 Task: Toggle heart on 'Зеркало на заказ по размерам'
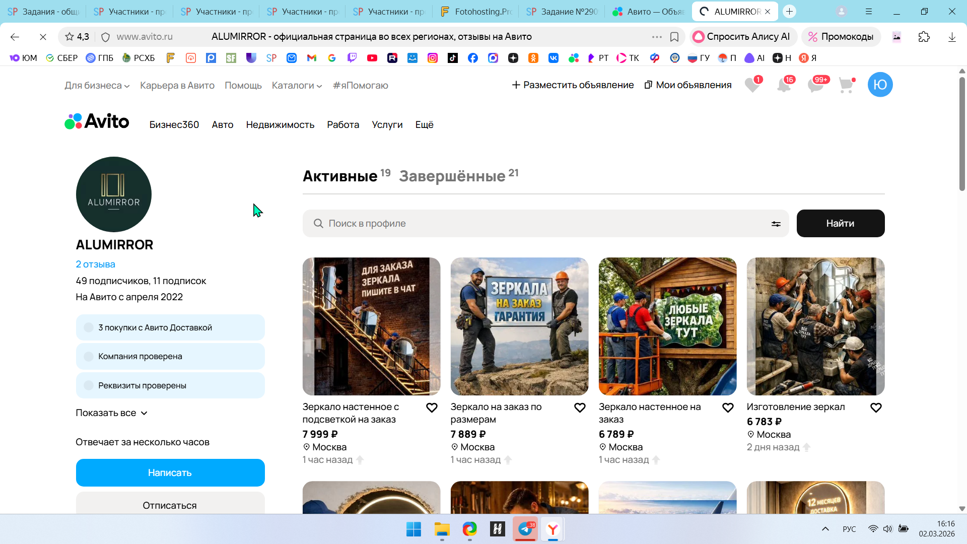click(x=580, y=407)
